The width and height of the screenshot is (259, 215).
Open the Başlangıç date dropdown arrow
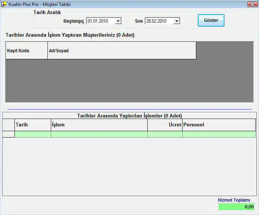[118, 21]
